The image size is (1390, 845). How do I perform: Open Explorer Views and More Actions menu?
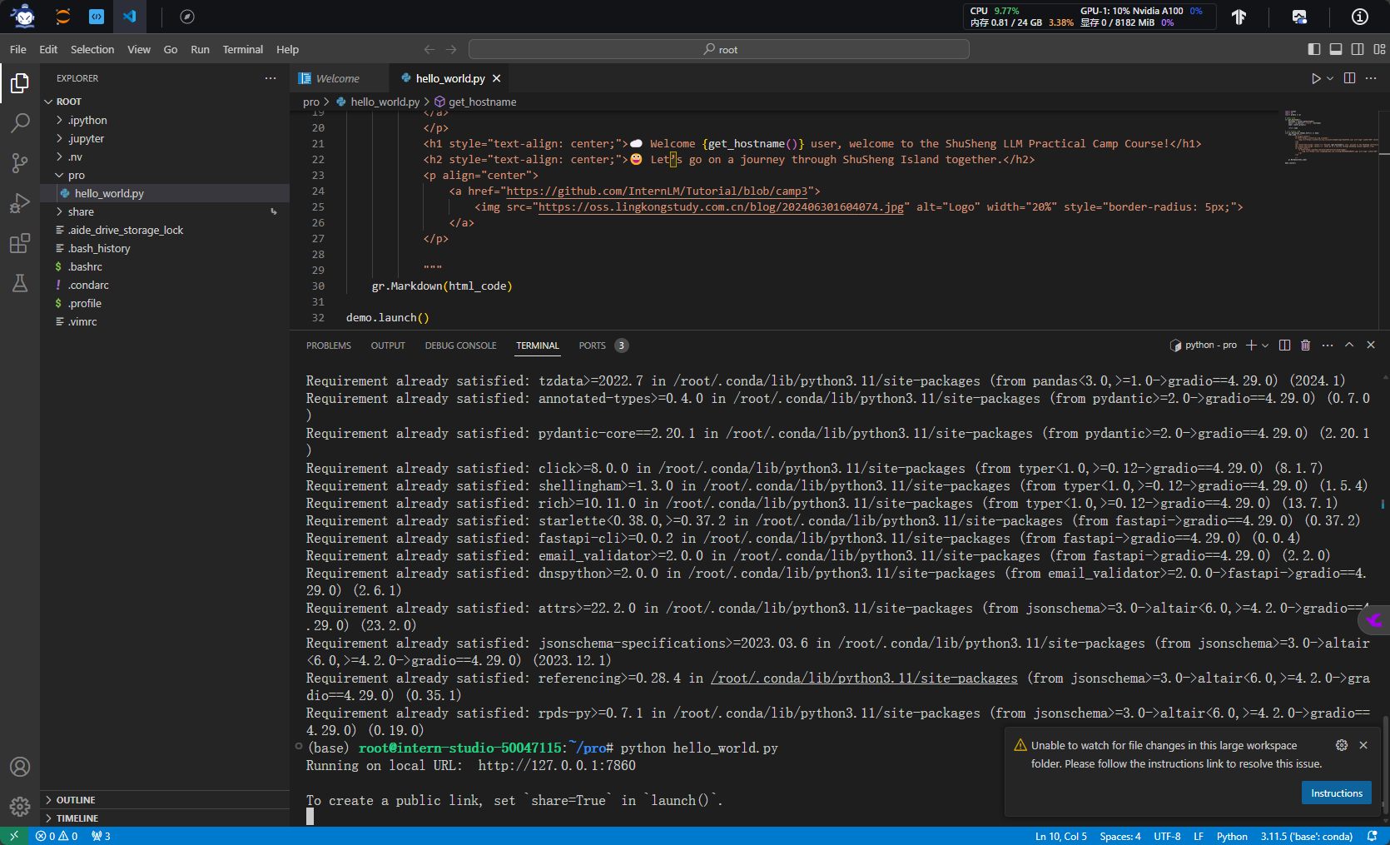271,78
